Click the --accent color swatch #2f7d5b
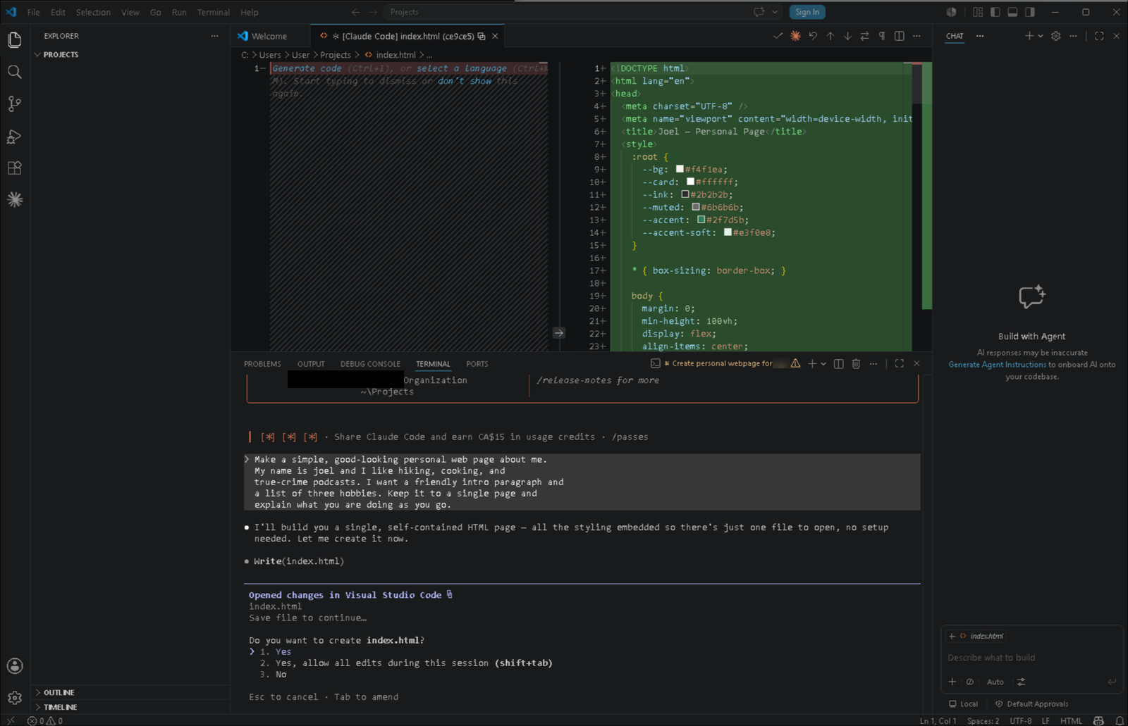This screenshot has width=1128, height=726. click(701, 220)
